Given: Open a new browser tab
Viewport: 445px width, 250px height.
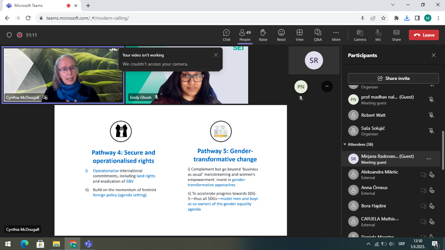Looking at the screenshot, I should point(88,5).
